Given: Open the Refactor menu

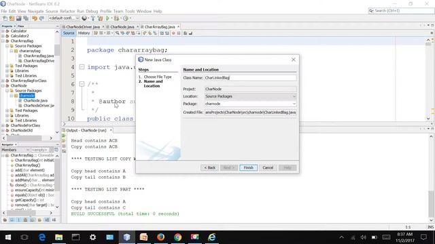Looking at the screenshot, I should [67, 12].
